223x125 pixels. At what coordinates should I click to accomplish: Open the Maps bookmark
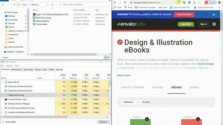point(129,7)
